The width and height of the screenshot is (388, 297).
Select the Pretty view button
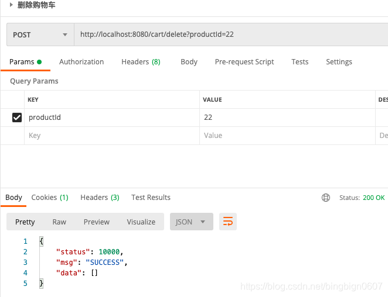click(25, 222)
